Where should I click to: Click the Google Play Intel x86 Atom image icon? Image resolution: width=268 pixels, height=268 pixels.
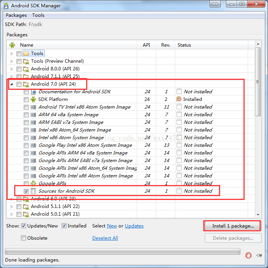(33, 145)
